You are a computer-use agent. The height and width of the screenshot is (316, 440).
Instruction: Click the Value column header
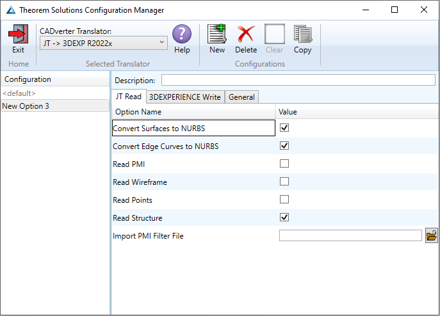(357, 112)
